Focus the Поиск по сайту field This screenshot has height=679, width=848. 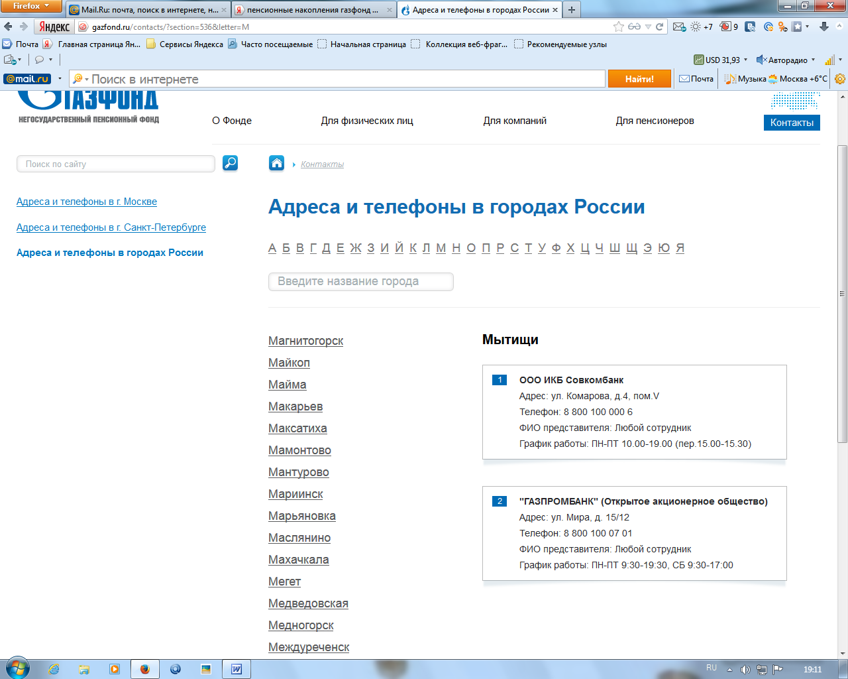[116, 164]
